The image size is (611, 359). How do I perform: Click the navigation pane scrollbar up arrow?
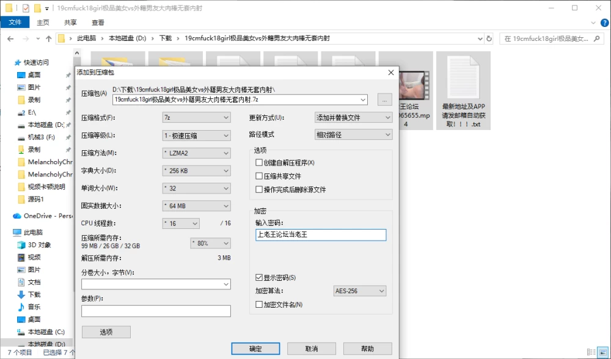[x=77, y=53]
